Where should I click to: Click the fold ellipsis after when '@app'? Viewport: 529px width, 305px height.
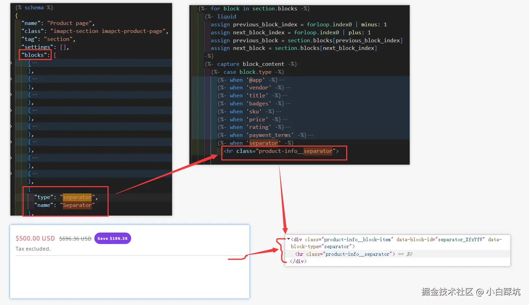click(282, 80)
